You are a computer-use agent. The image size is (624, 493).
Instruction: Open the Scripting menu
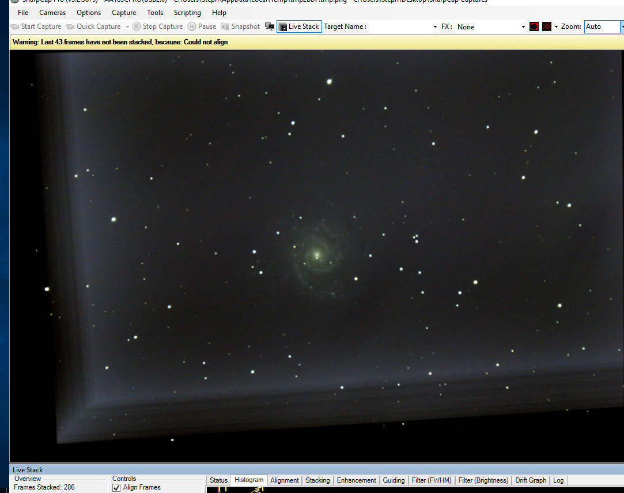point(187,13)
